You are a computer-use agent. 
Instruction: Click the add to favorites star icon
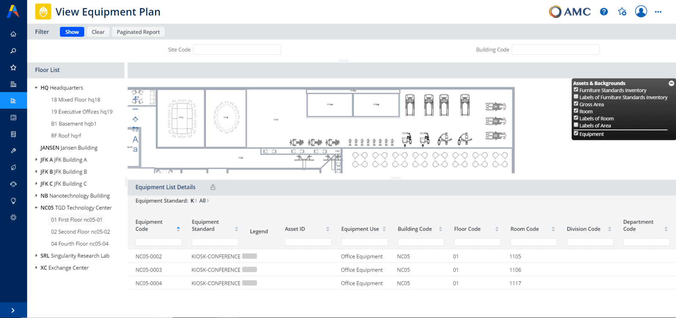point(622,12)
